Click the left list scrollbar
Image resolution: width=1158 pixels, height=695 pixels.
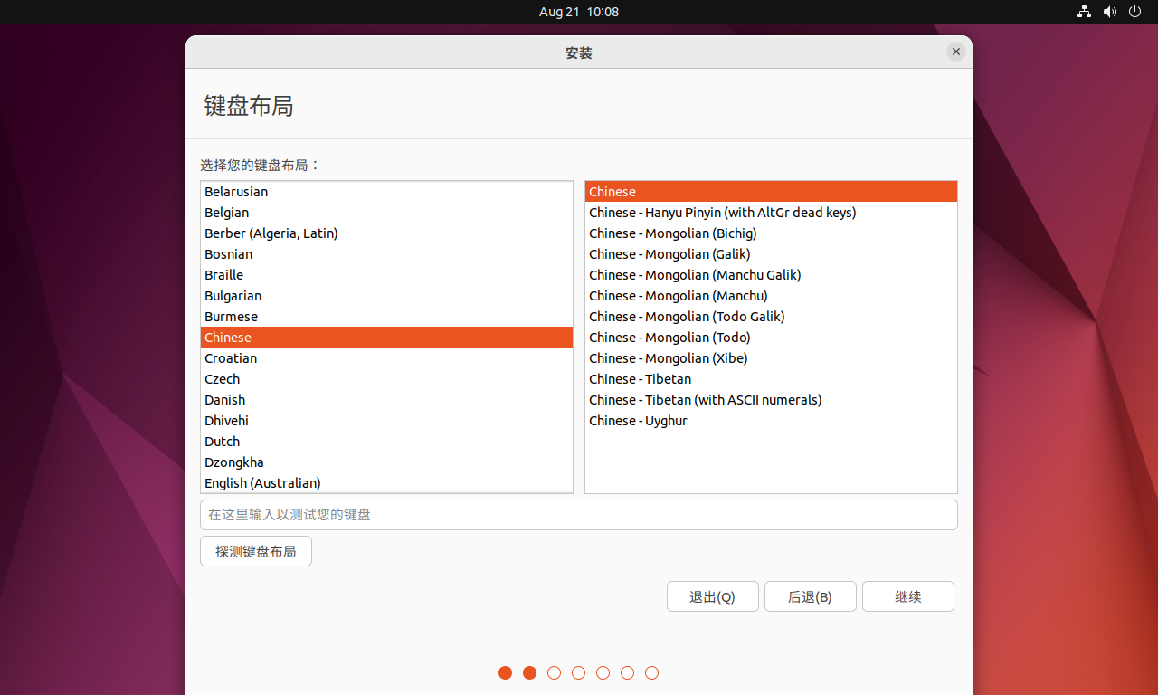[x=568, y=335]
